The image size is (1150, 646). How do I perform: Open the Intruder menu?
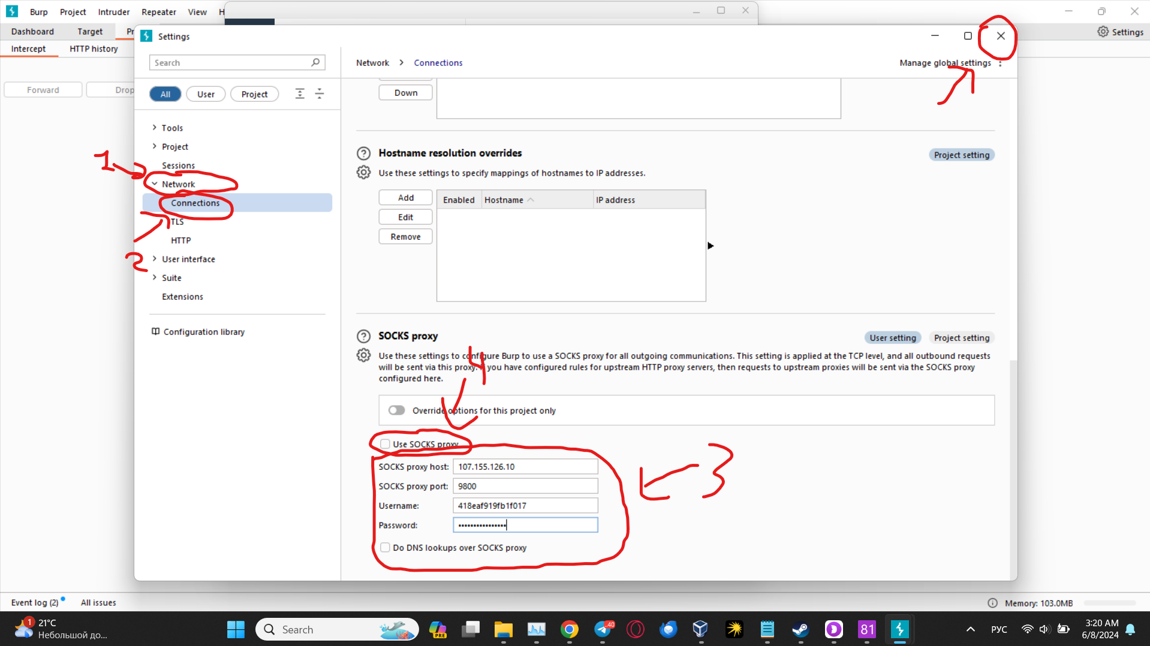pyautogui.click(x=114, y=12)
